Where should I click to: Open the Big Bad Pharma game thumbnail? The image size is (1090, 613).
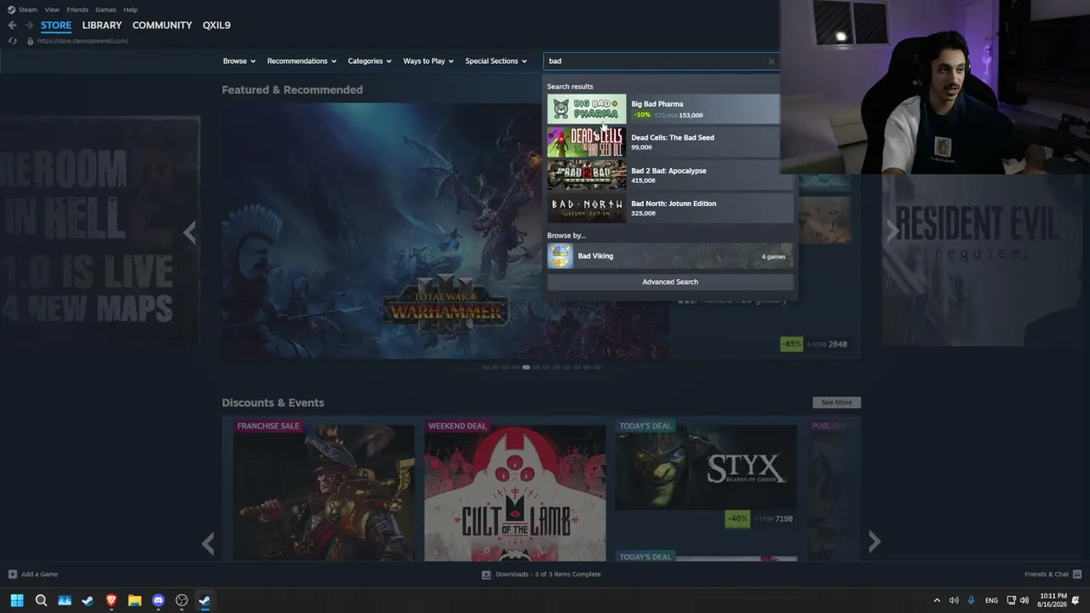(x=587, y=109)
